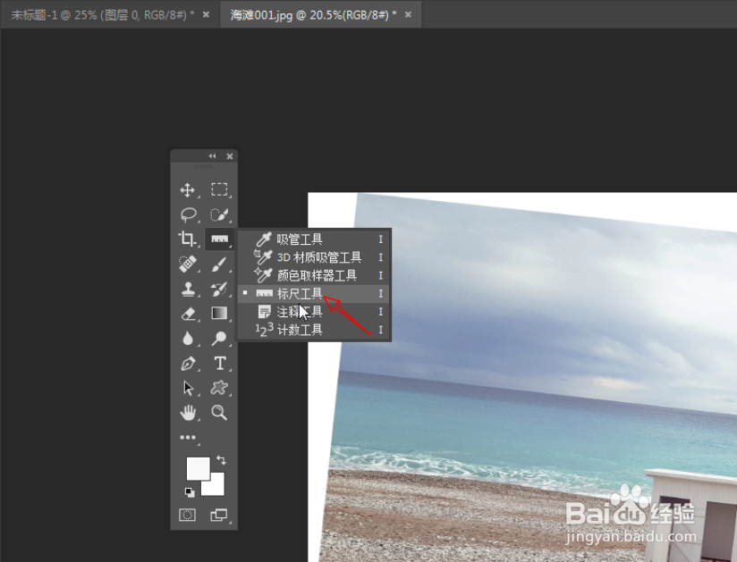The height and width of the screenshot is (562, 737).
Task: Open the foreground color swatch
Action: [x=198, y=468]
